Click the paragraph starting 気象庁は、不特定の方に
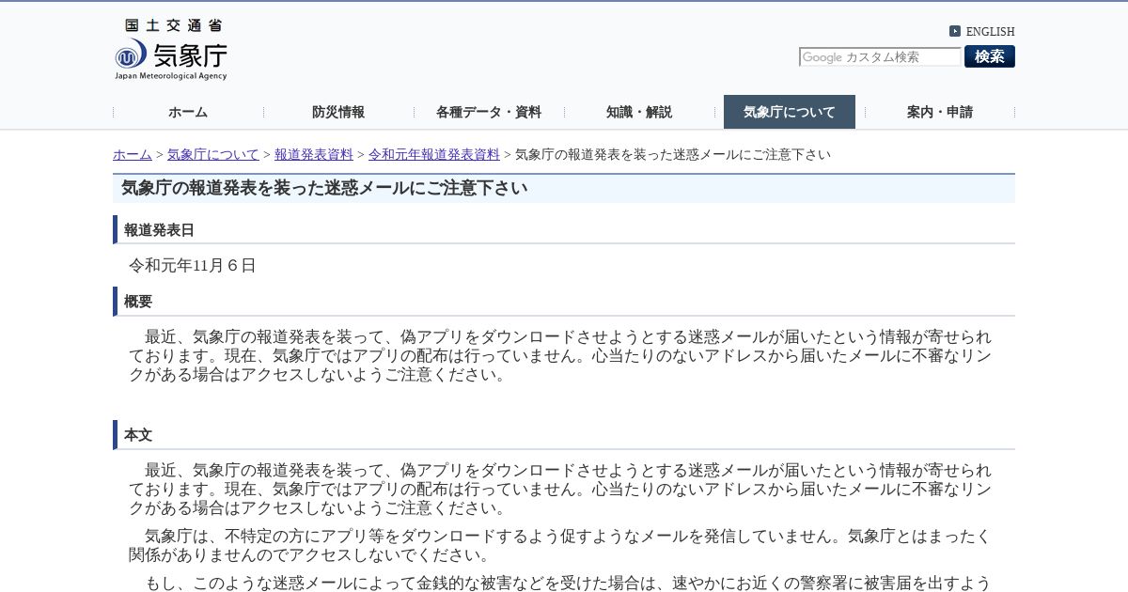Screen dimensions: 1128x592 click(560, 546)
